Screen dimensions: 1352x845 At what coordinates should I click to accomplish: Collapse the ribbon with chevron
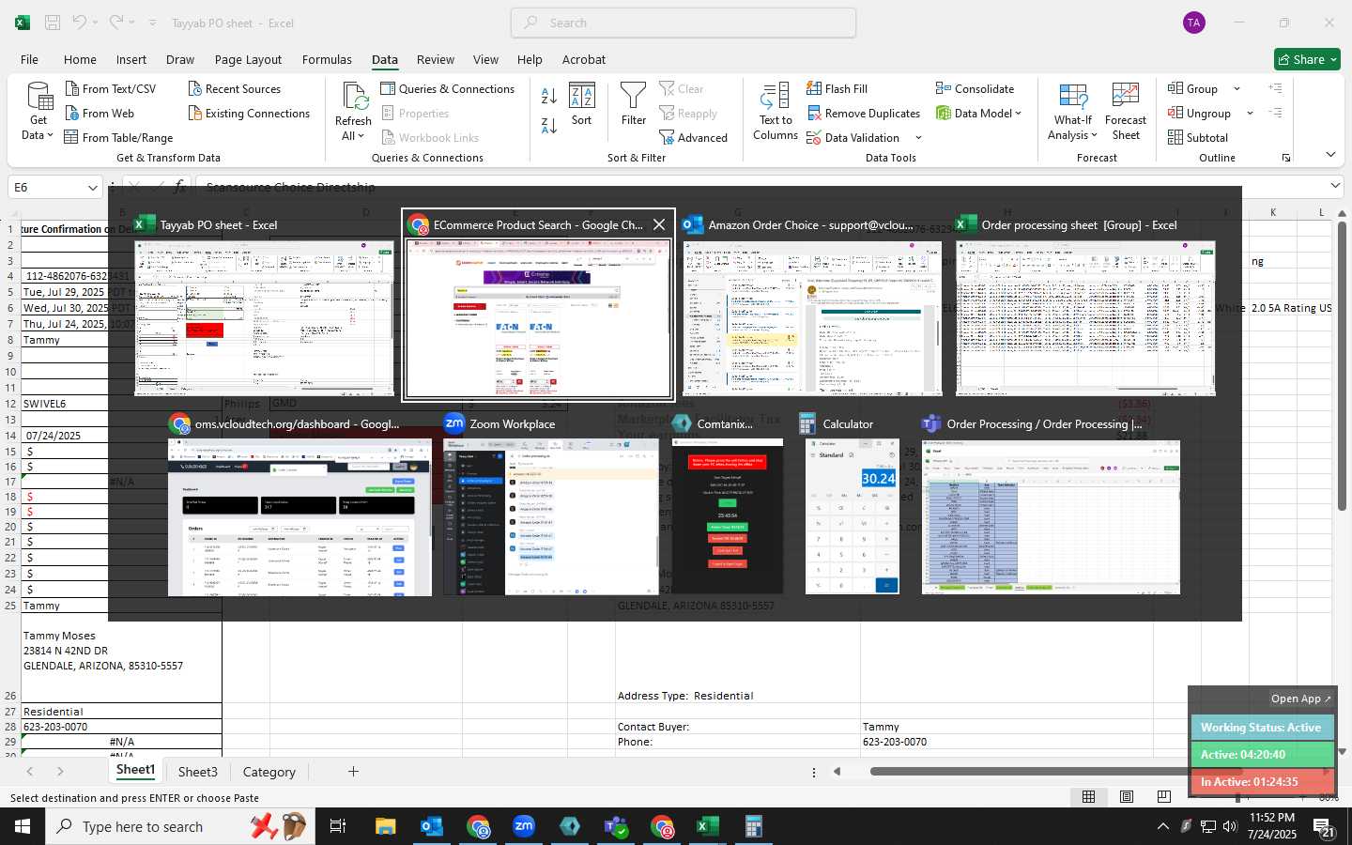point(1330,155)
